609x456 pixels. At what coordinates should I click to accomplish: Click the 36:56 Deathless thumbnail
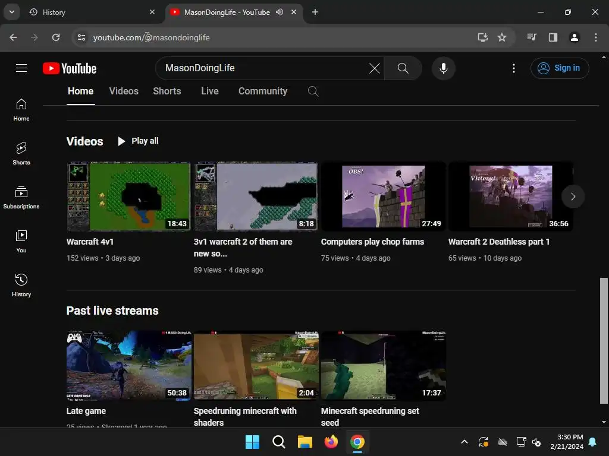[x=511, y=197]
